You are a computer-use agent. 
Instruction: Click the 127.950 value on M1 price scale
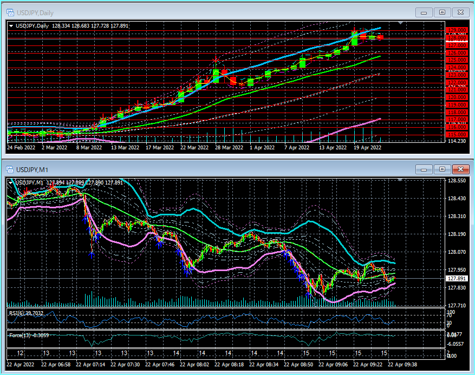click(x=457, y=269)
